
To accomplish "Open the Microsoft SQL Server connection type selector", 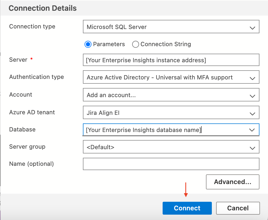I will (x=171, y=27).
